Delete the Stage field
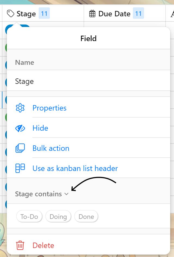174x257 pixels. pos(43,245)
